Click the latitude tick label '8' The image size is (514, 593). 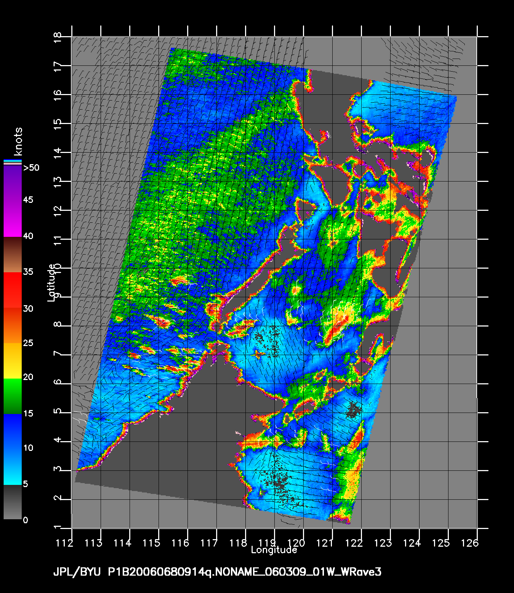[x=58, y=324]
